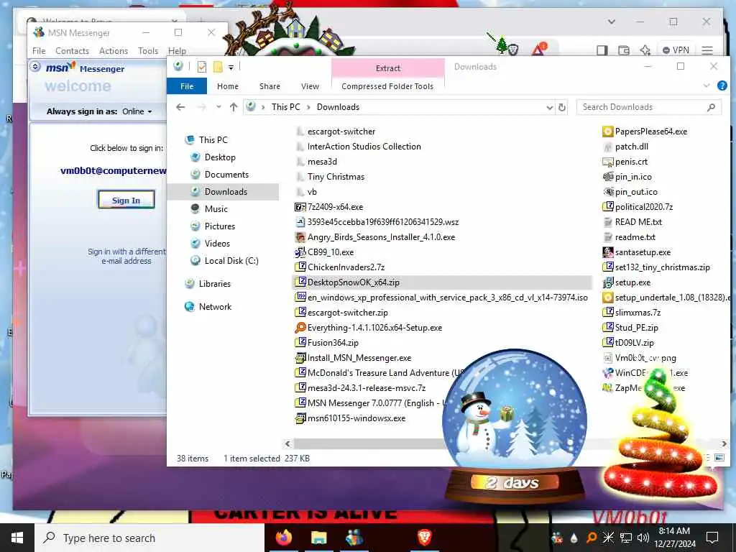Open Brave browser taskbar icon
The image size is (736, 552).
coord(424,538)
